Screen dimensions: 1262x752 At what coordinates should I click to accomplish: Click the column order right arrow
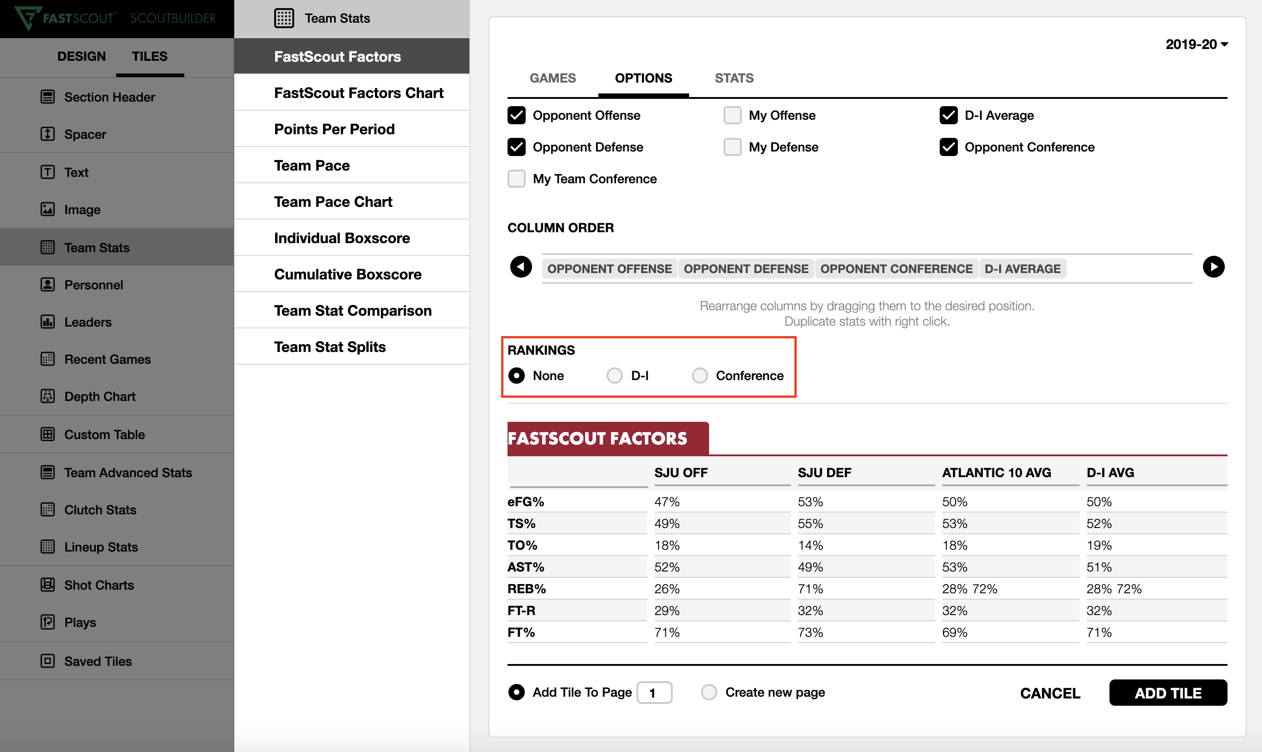pyautogui.click(x=1213, y=267)
